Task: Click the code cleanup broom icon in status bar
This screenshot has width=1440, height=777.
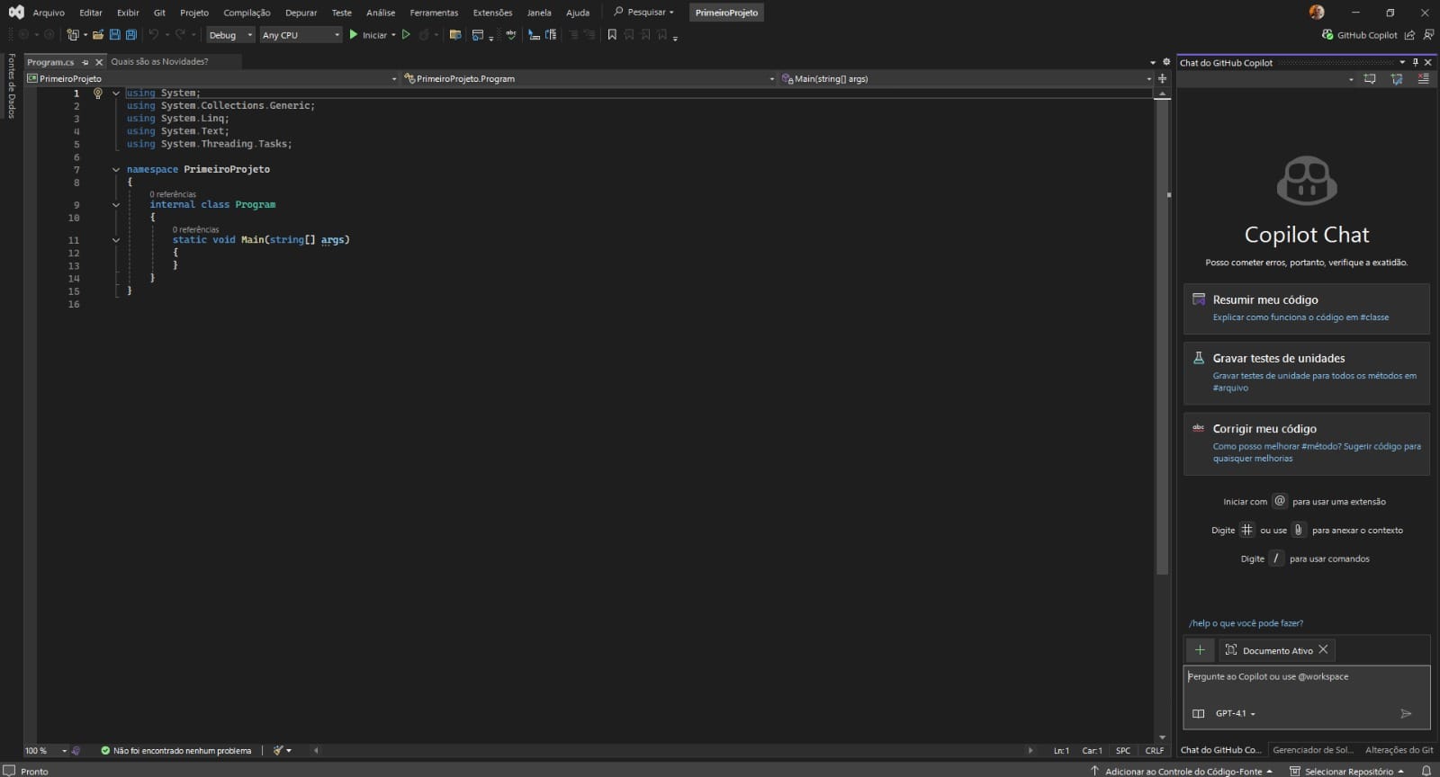Action: [278, 750]
